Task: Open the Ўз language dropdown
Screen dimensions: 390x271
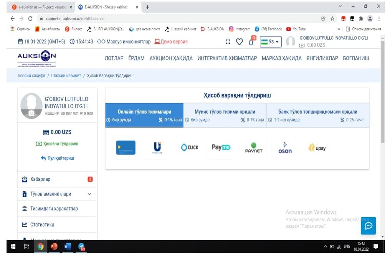Action: [x=271, y=42]
